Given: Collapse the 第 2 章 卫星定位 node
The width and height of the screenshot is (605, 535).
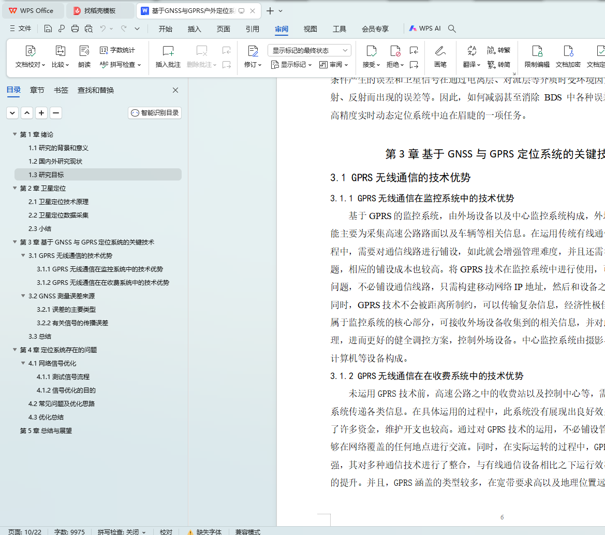Looking at the screenshot, I should (14, 188).
